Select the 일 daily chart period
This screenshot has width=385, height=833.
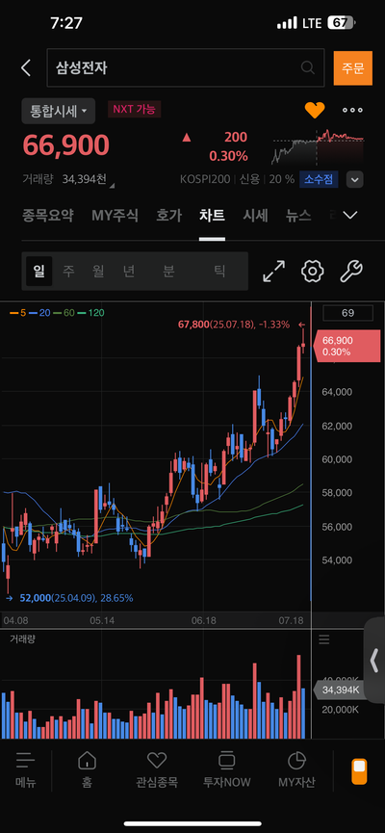(x=39, y=272)
